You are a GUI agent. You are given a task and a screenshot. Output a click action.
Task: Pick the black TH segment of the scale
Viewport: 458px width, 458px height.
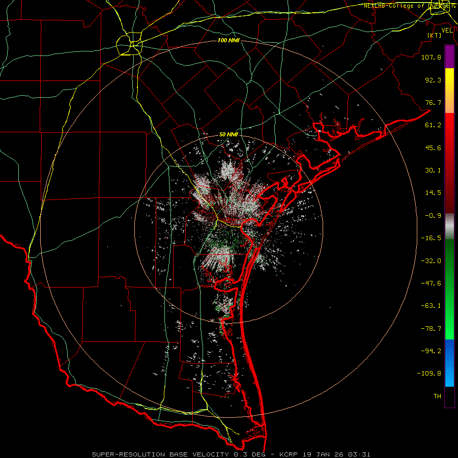tap(449, 397)
